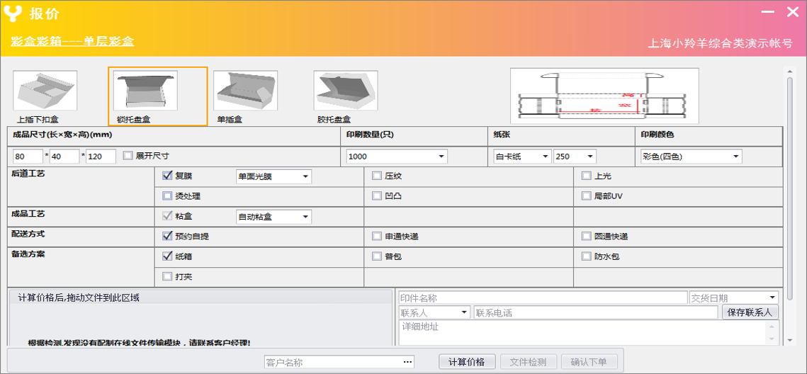This screenshot has width=807, height=374.
Task: Click the 彩盒彩箱——单层彩盒 heading link
Action: (72, 42)
